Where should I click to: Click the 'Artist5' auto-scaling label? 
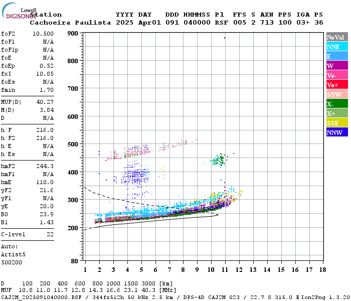tap(13, 255)
